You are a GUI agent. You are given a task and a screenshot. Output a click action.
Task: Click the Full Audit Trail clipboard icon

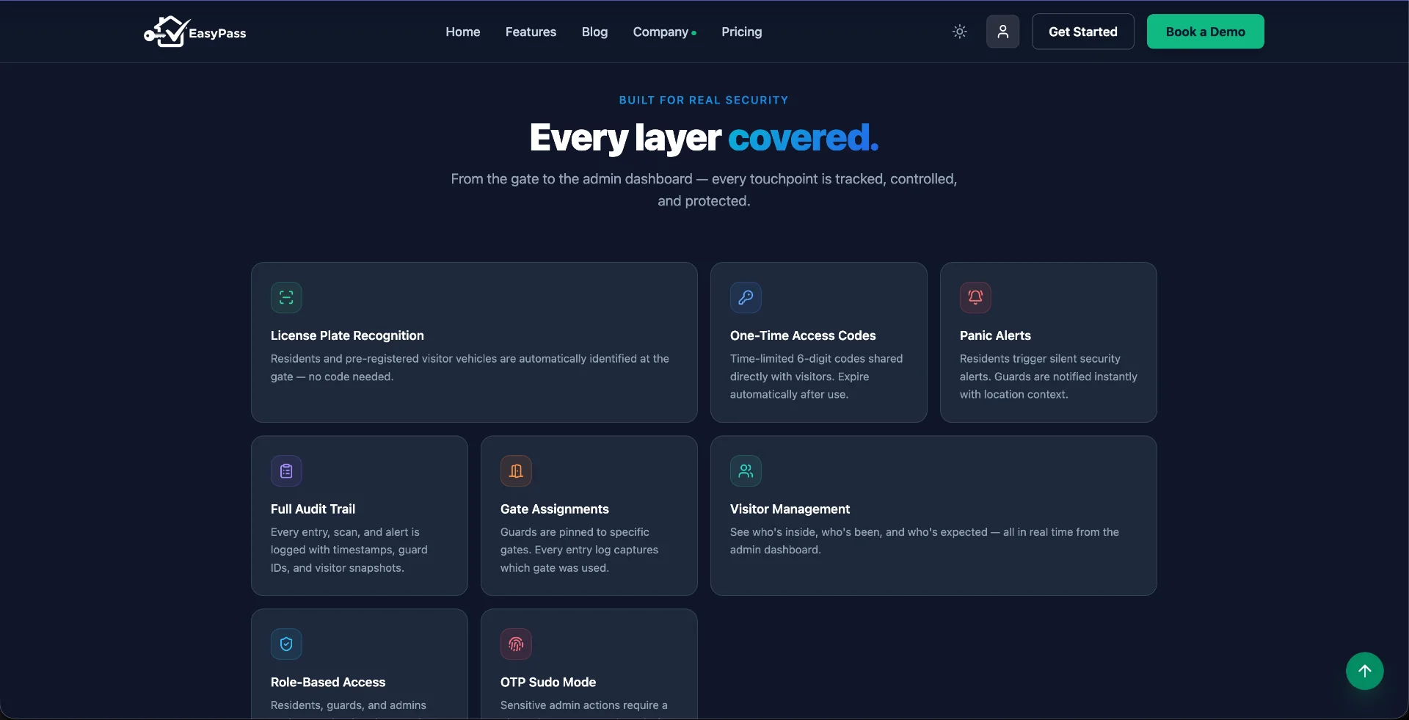pyautogui.click(x=286, y=471)
